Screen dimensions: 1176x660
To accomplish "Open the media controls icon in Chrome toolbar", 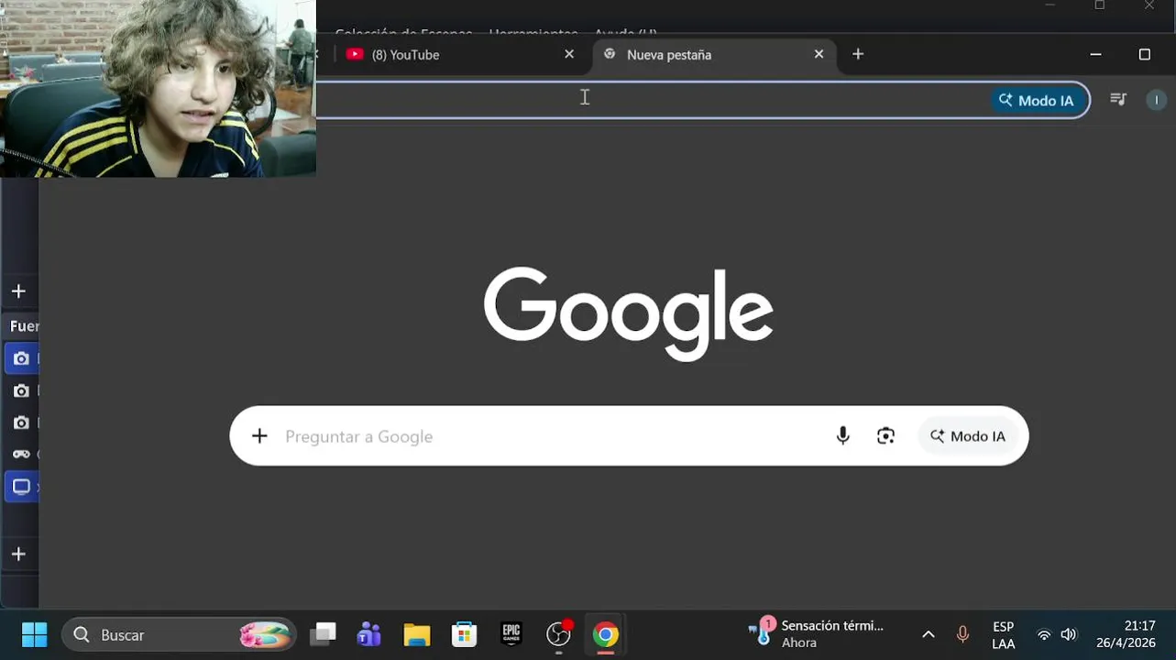I will pos(1118,100).
